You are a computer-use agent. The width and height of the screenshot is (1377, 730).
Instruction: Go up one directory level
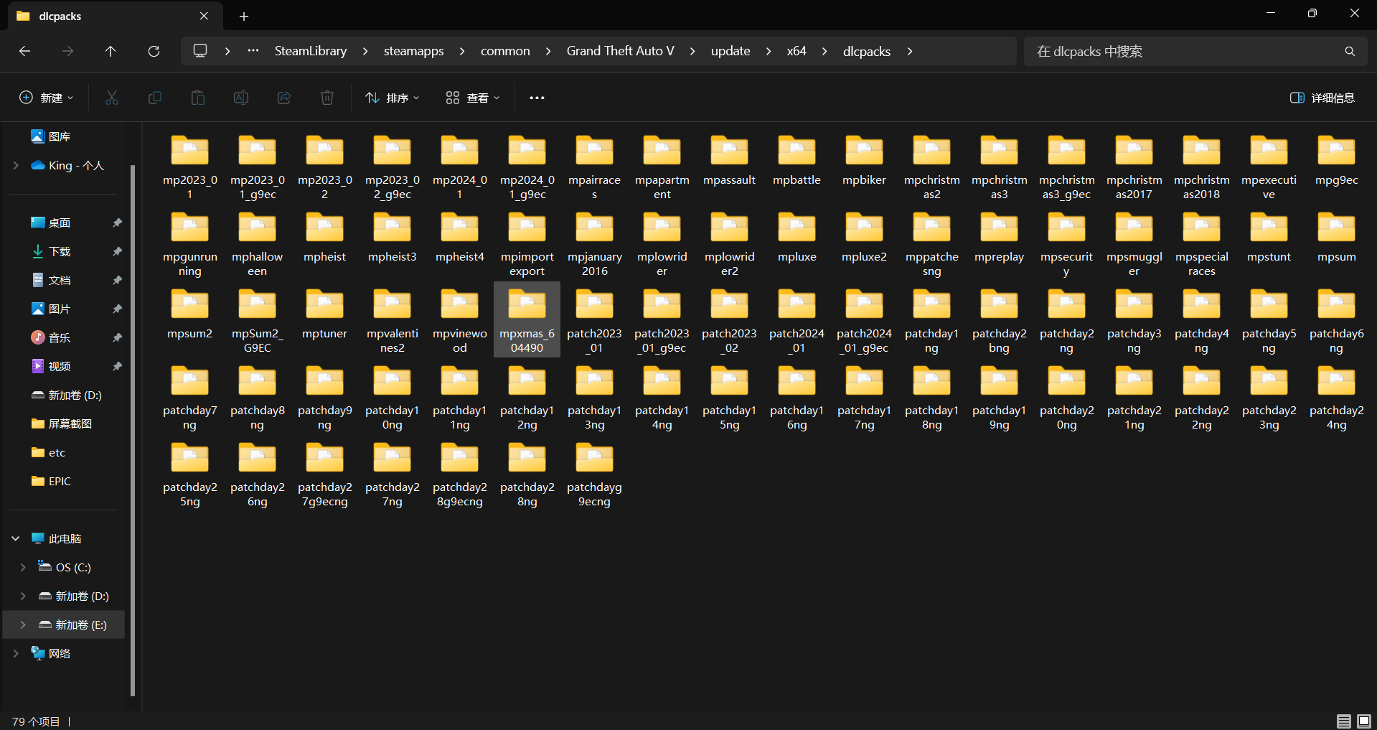(111, 51)
